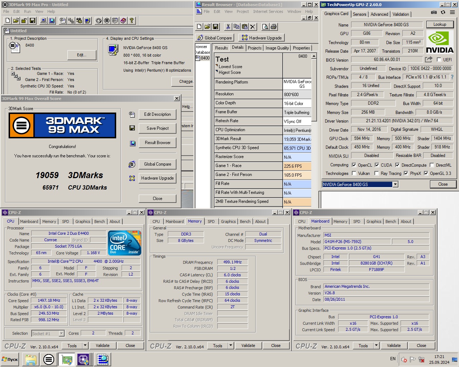Image resolution: width=459 pixels, height=367 pixels.
Task: Take GPU-Z screenshot with camera icon
Action: click(434, 13)
